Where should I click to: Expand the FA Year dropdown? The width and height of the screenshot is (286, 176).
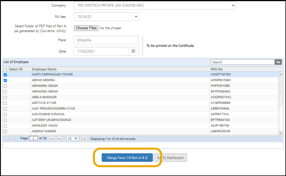(x=106, y=17)
